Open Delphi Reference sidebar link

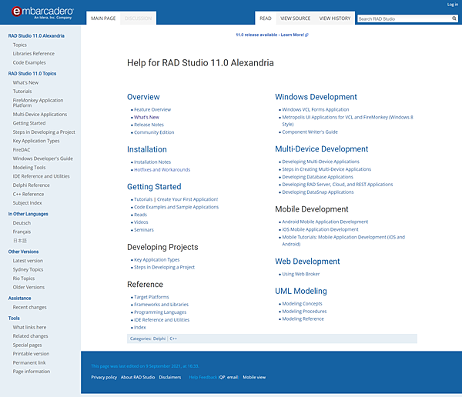point(32,185)
